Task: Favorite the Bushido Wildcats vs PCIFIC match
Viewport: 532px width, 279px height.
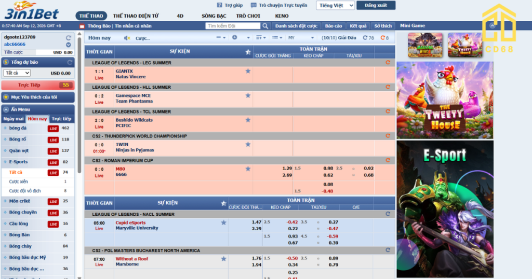Action: [248, 120]
